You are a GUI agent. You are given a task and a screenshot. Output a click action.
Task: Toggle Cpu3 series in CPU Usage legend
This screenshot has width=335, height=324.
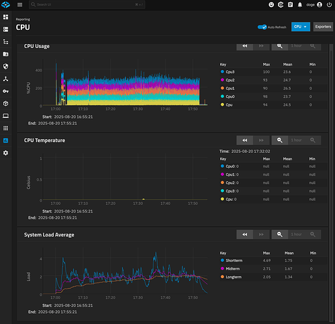tap(230, 72)
